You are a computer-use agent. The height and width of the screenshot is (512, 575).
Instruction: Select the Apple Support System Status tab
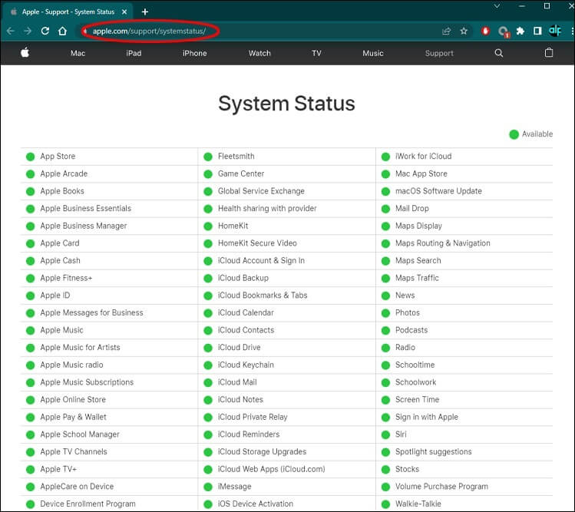coord(68,12)
